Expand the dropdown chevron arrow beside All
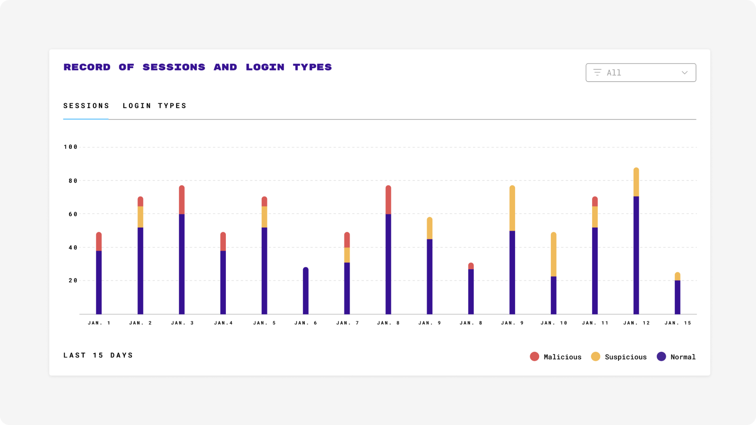 tap(684, 73)
